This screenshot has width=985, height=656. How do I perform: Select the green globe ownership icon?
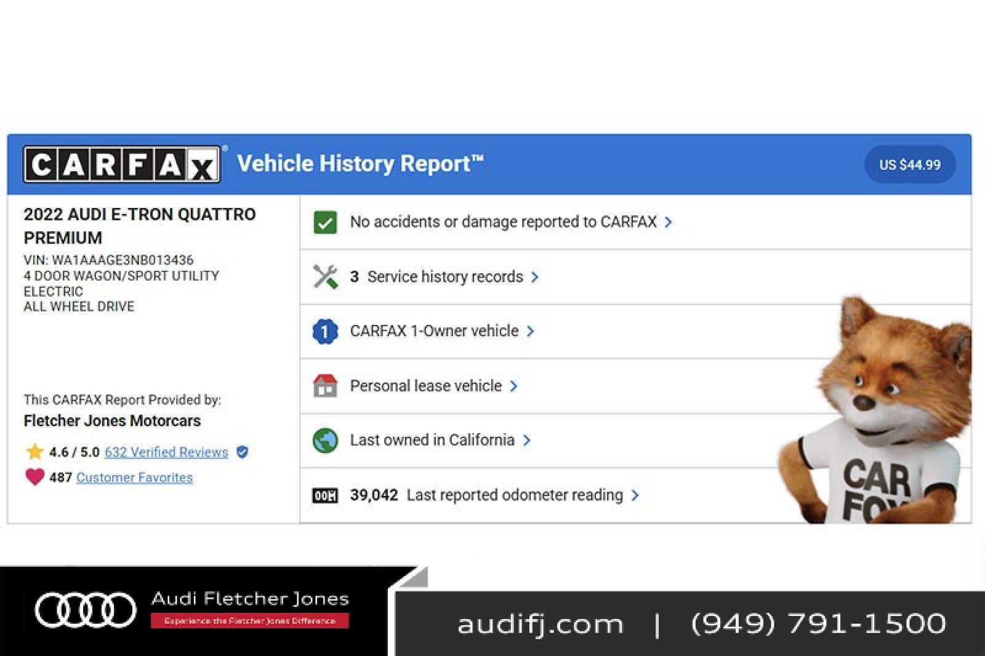325,440
